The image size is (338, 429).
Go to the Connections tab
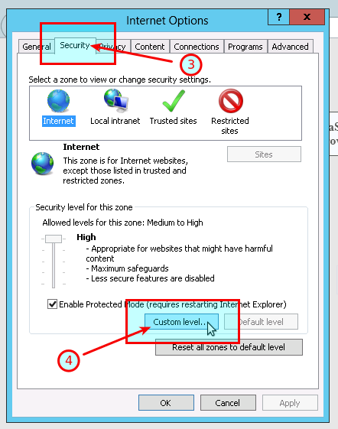click(x=197, y=47)
